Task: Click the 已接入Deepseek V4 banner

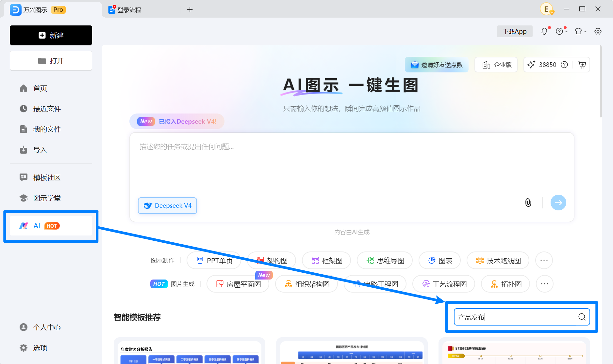Action: (177, 121)
